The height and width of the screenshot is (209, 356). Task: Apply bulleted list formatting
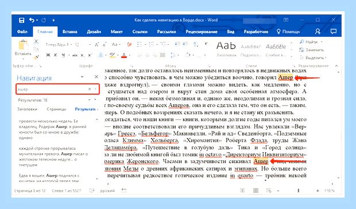tap(140, 44)
